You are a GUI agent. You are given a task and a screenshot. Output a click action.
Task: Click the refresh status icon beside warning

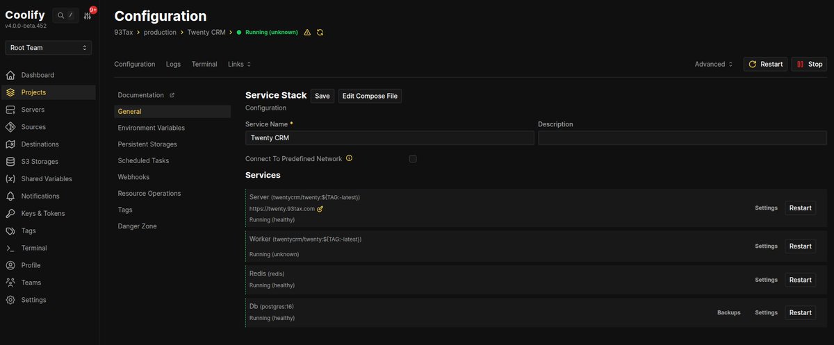[320, 33]
